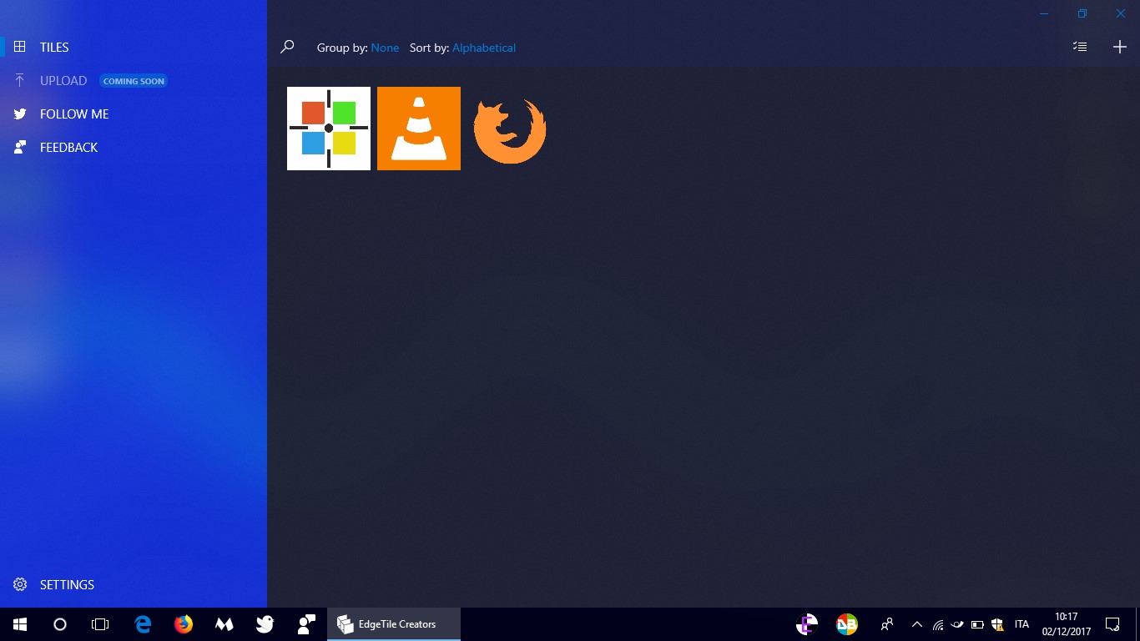Open the search icon in EdgeTile Creators
1140x641 pixels.
click(287, 47)
